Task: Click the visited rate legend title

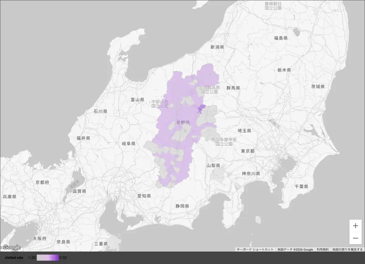Action: click(x=14, y=258)
